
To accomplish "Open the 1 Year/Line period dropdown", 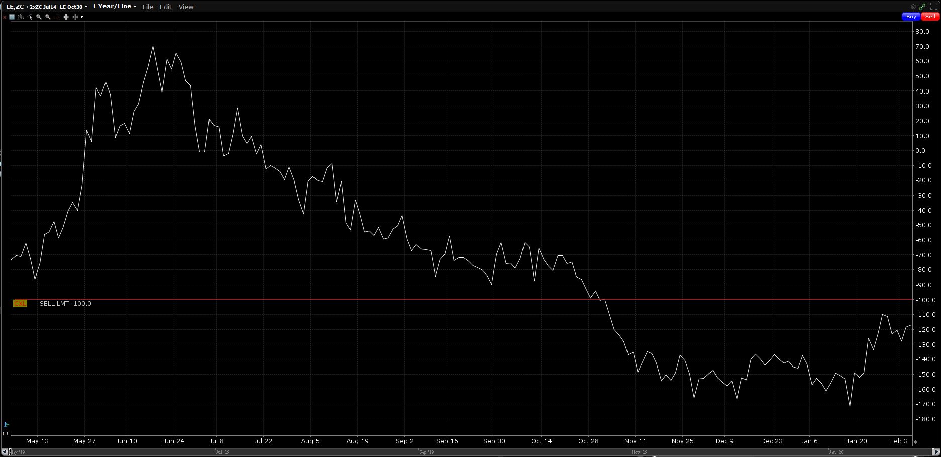I will (115, 7).
